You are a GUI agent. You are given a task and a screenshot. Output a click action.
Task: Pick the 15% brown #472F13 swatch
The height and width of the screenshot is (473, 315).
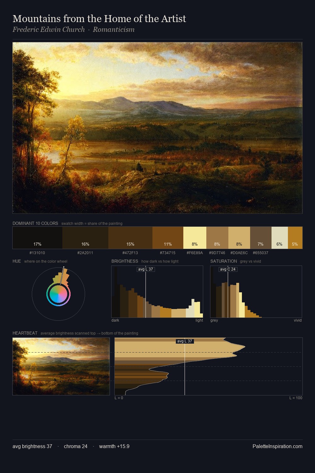(x=130, y=238)
